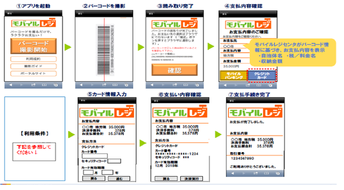Click 12月 2018年 expiry text in step 6
This screenshot has height=190, width=344.
166,166
